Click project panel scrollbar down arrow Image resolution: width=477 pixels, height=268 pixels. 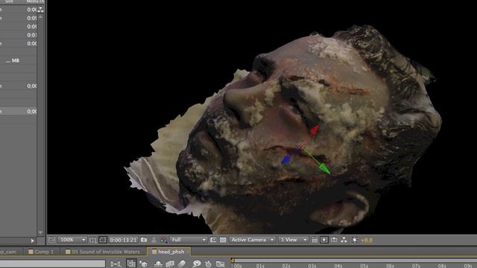tap(40, 233)
